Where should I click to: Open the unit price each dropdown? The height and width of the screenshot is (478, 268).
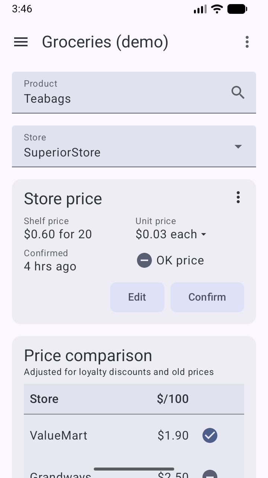click(x=203, y=235)
